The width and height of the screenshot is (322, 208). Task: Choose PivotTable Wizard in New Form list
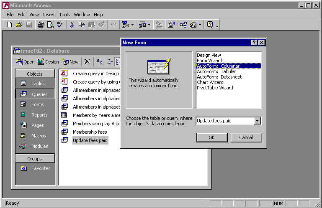coord(229,88)
